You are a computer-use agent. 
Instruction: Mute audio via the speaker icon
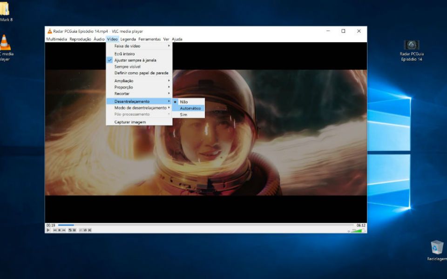(x=349, y=231)
